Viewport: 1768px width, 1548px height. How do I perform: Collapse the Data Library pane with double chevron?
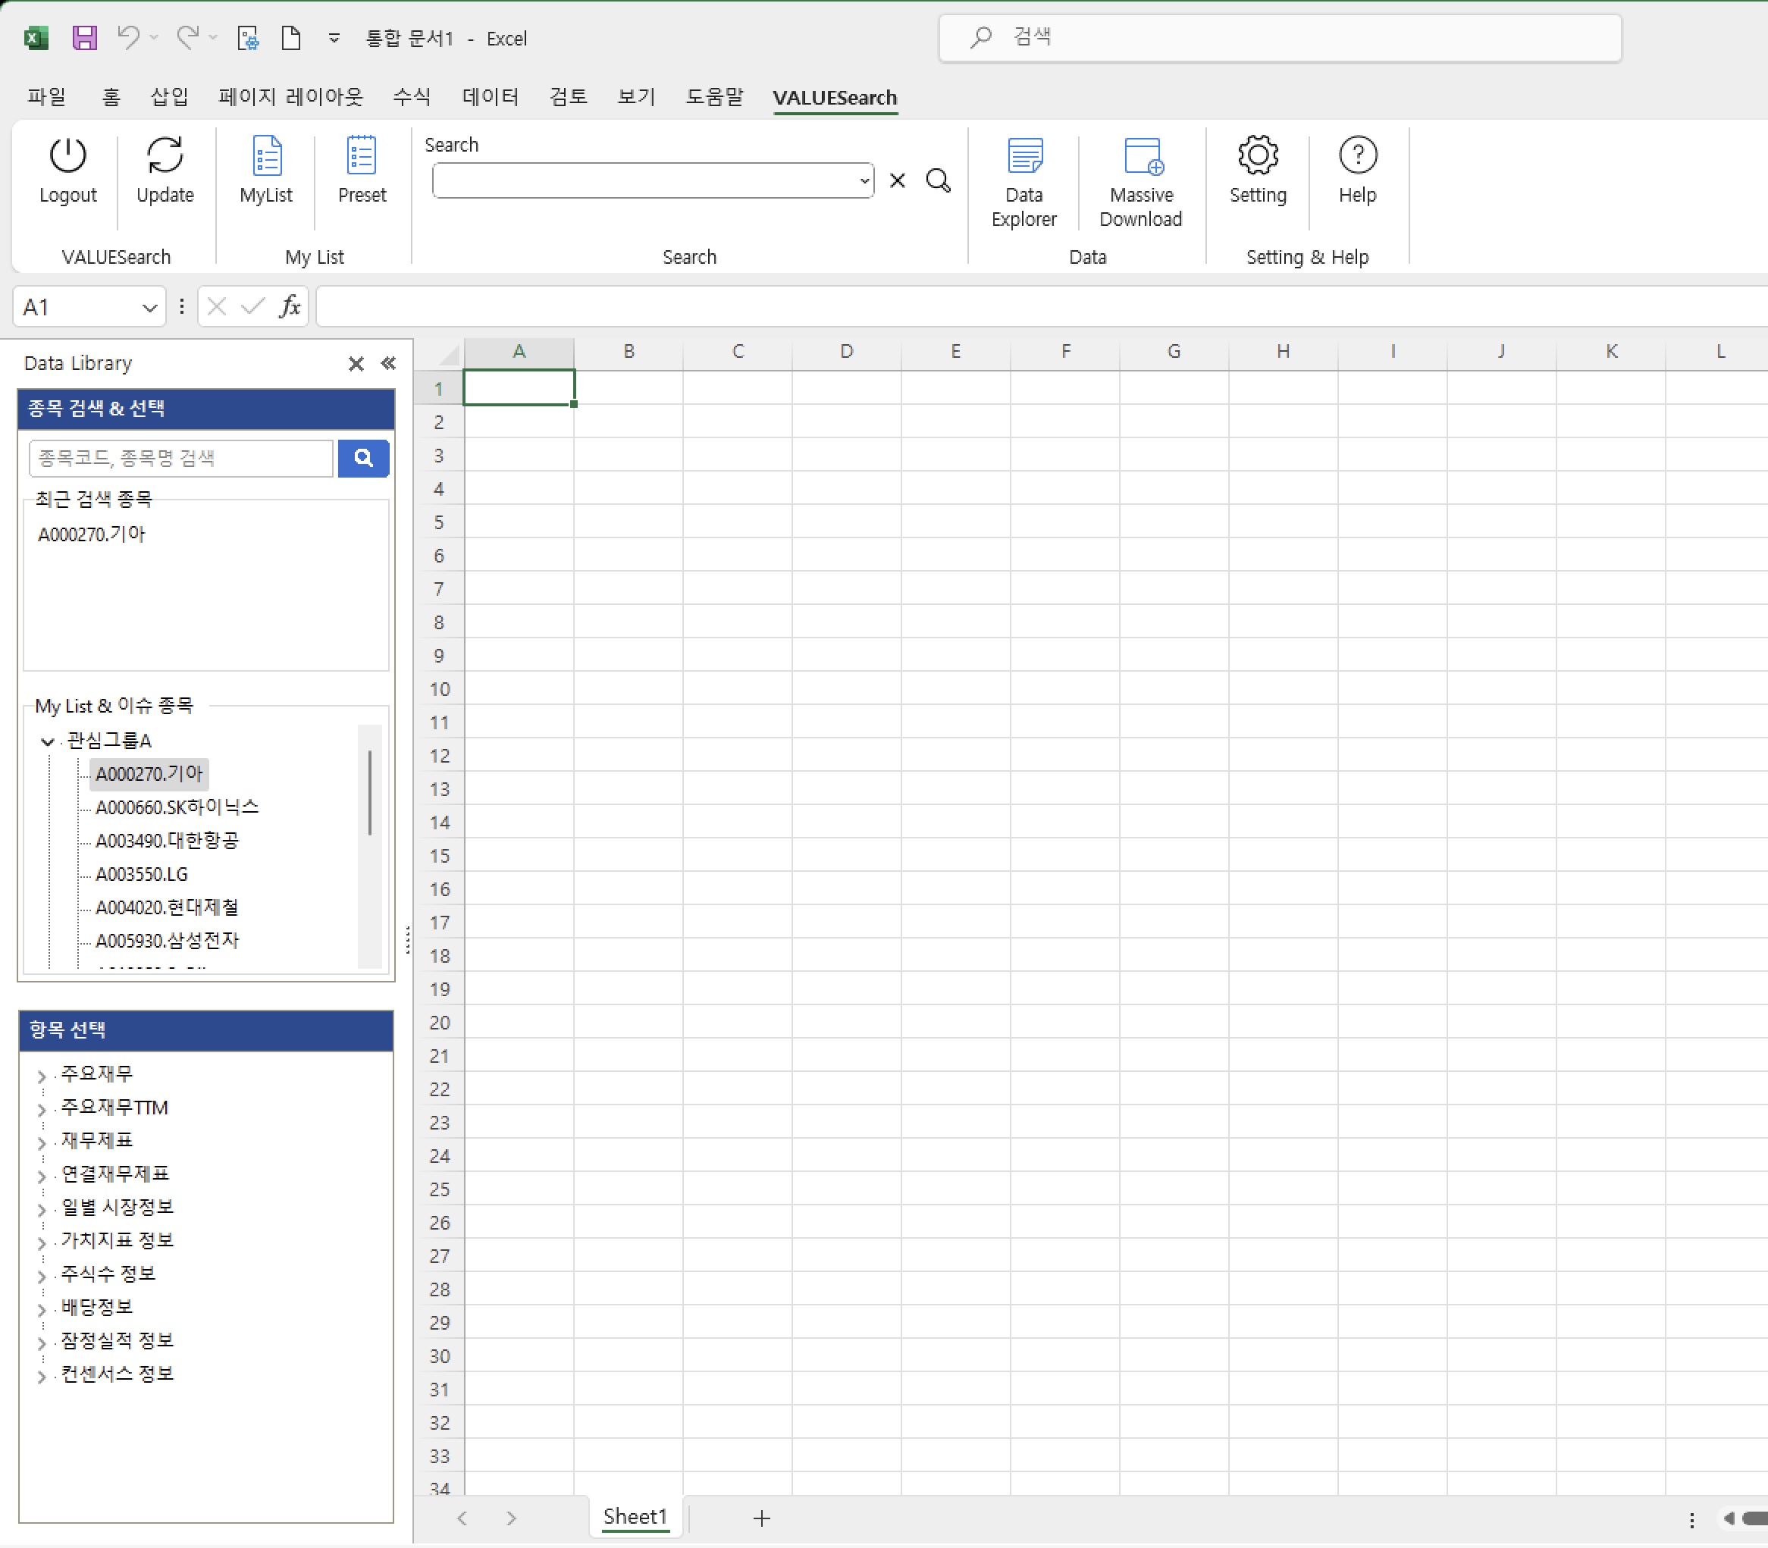pyautogui.click(x=389, y=364)
